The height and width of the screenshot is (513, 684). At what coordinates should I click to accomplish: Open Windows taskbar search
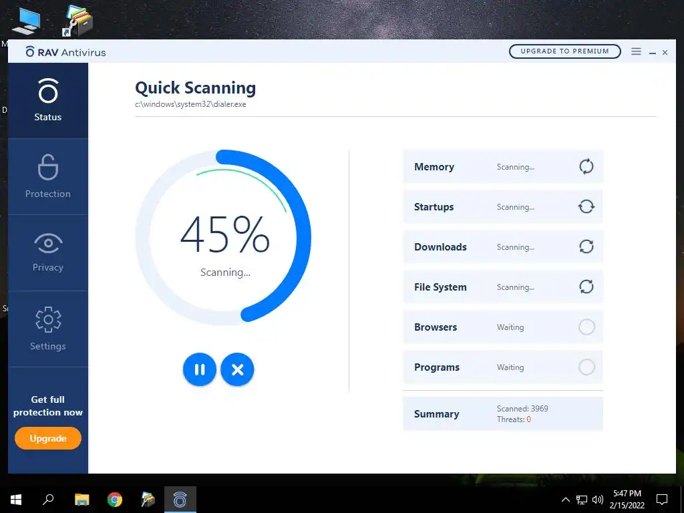[x=48, y=500]
